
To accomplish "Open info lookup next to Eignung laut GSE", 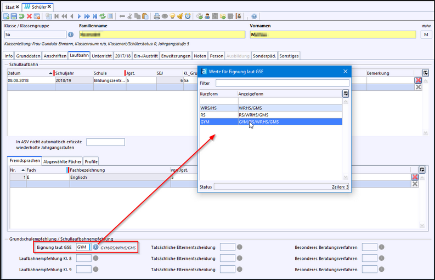I will pos(95,247).
